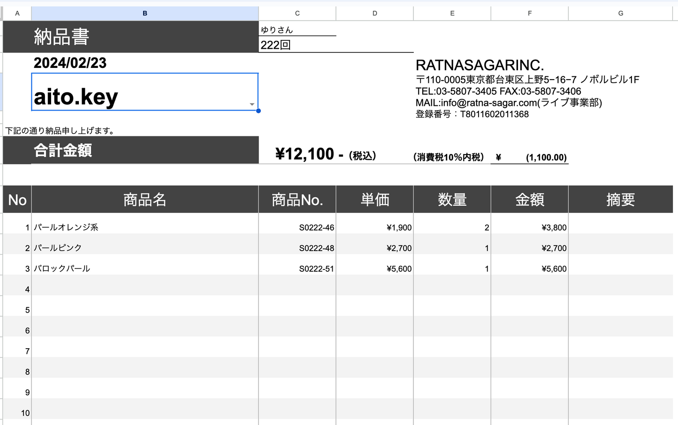This screenshot has height=425, width=678.
Task: Select the aito.key customer name cell
Action: coord(145,92)
